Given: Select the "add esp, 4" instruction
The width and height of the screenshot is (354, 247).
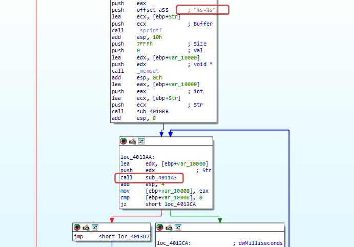Looking at the screenshot, I should coord(142,184).
